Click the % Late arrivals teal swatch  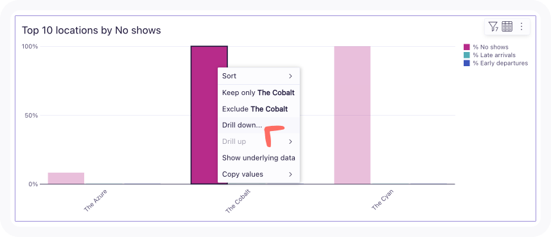click(467, 55)
